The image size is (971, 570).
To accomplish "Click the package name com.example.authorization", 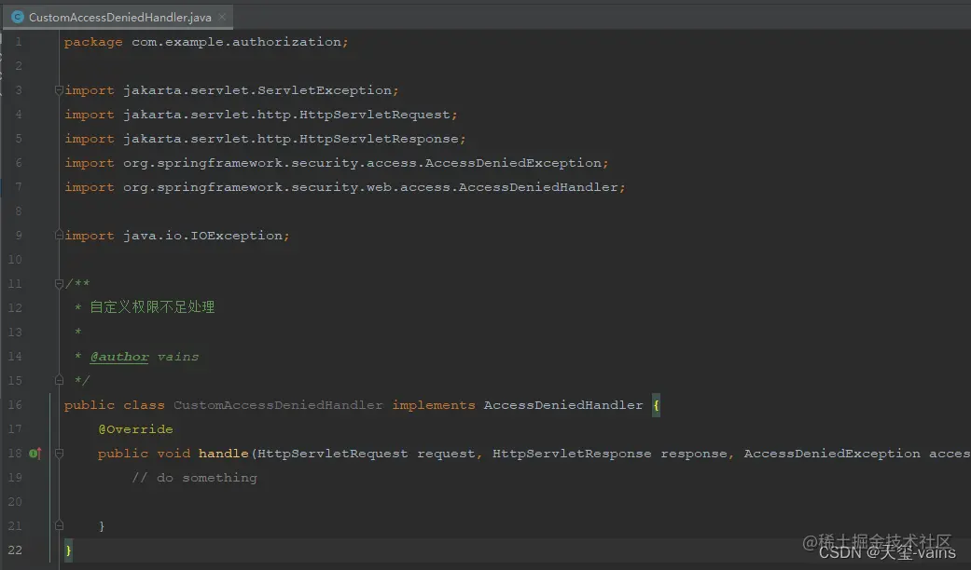I will pyautogui.click(x=236, y=42).
